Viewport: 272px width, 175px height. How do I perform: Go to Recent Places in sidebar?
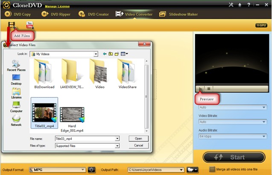point(16,66)
